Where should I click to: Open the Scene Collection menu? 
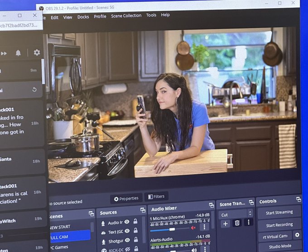[x=126, y=16]
